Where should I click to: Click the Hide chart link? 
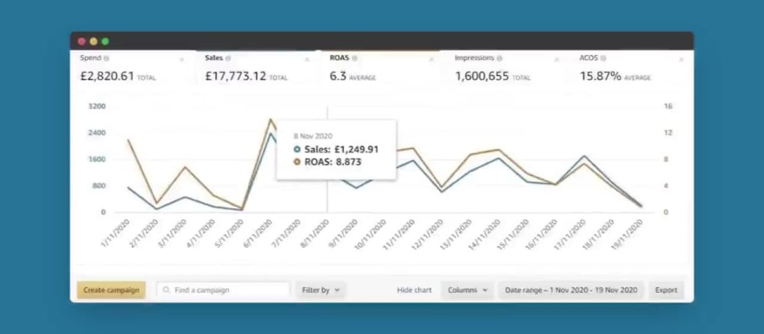click(x=414, y=291)
